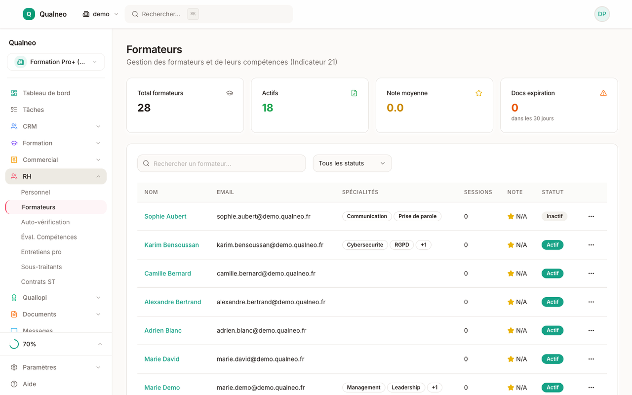Click the Prise de parole tag
The height and width of the screenshot is (395, 632).
[417, 216]
